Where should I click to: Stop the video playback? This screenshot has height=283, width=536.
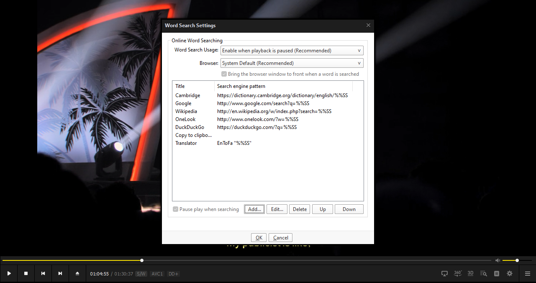point(26,273)
